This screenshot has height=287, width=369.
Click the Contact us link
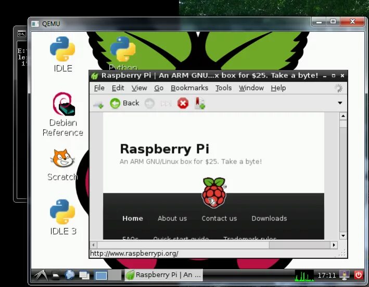219,218
